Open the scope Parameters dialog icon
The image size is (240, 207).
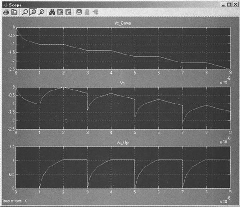(14, 12)
